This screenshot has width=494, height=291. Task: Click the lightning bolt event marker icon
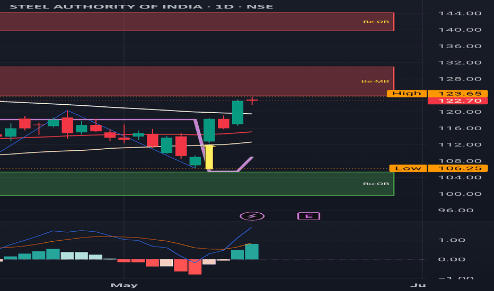tap(252, 216)
